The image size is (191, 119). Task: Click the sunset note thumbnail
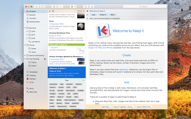click(81, 15)
